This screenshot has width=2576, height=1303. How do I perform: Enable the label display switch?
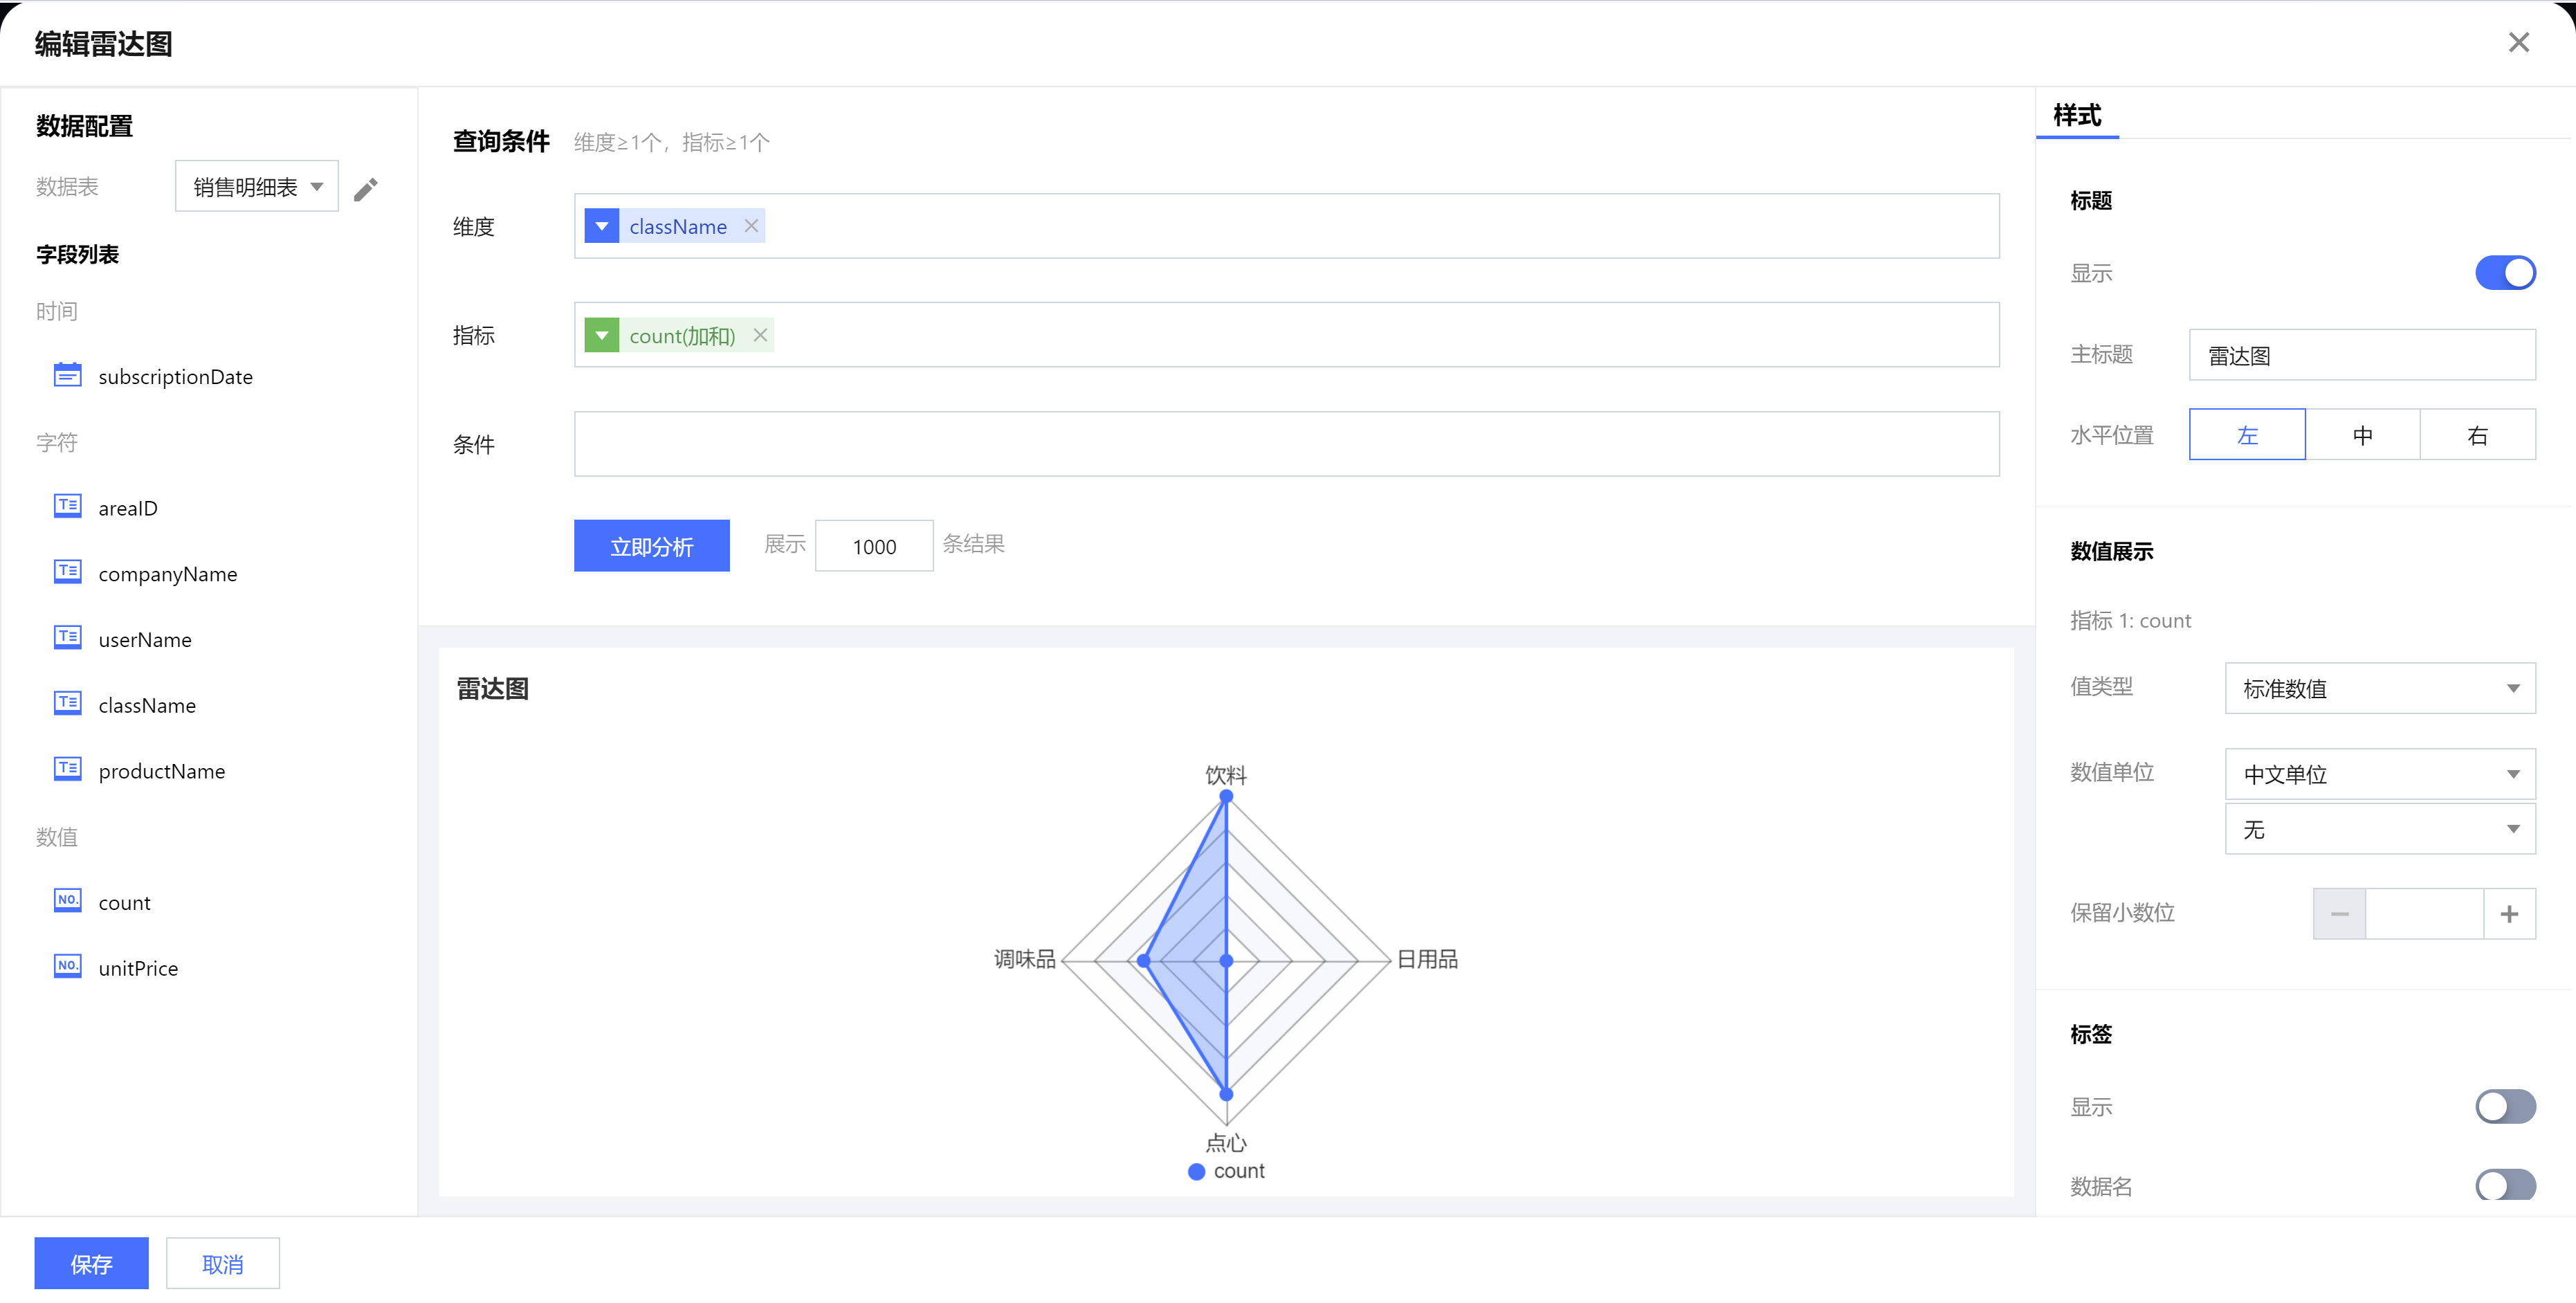(2504, 1106)
